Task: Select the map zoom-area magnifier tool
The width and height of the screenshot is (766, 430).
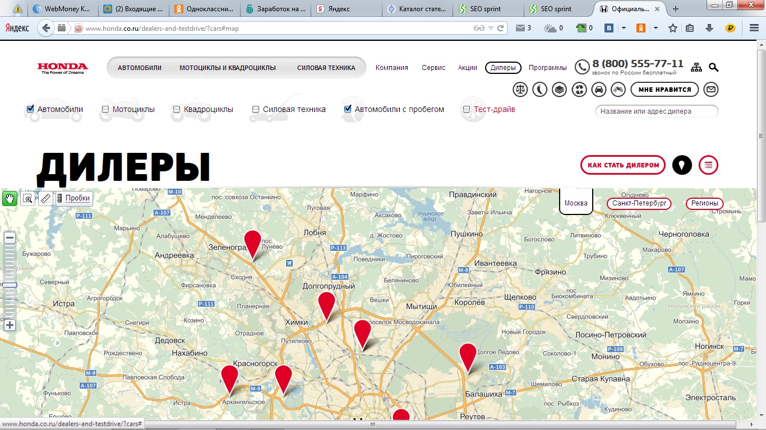Action: [27, 198]
